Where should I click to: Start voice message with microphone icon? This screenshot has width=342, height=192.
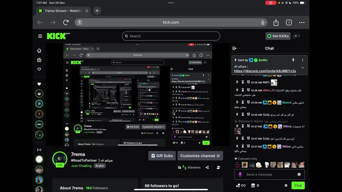pos(240,174)
